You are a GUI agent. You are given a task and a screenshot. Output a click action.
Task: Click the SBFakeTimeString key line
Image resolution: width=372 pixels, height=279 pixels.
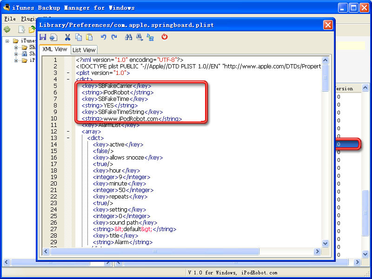(x=122, y=112)
